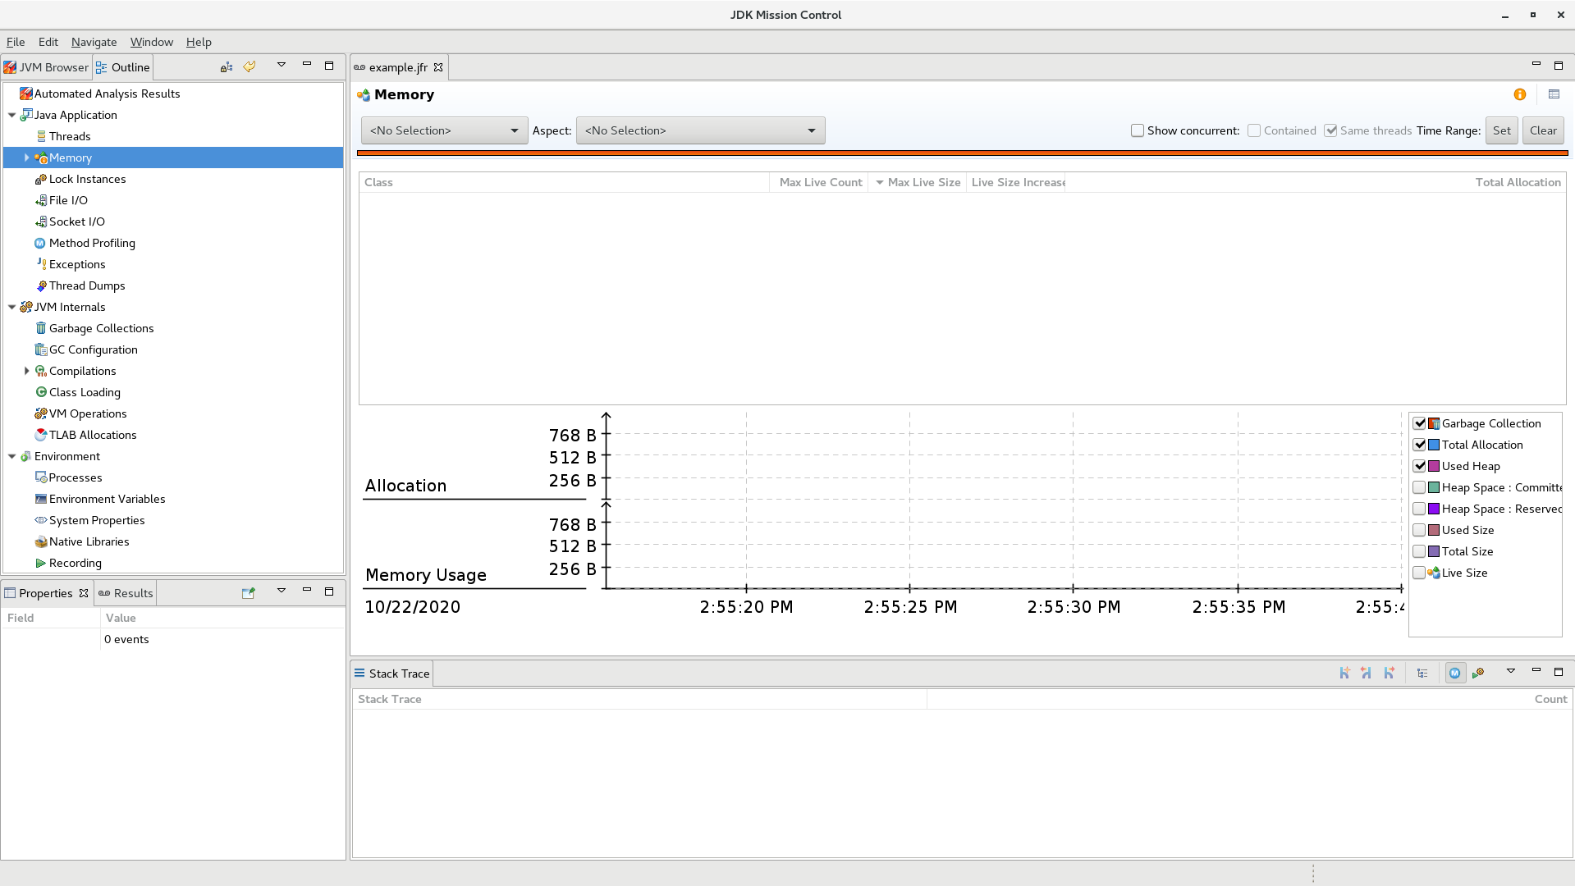Check the Used Size legend checkbox

point(1419,530)
